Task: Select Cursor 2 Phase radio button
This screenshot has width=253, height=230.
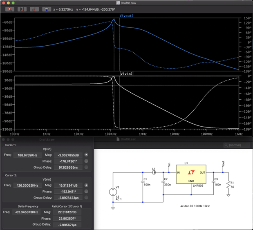Action: pyautogui.click(x=86, y=191)
